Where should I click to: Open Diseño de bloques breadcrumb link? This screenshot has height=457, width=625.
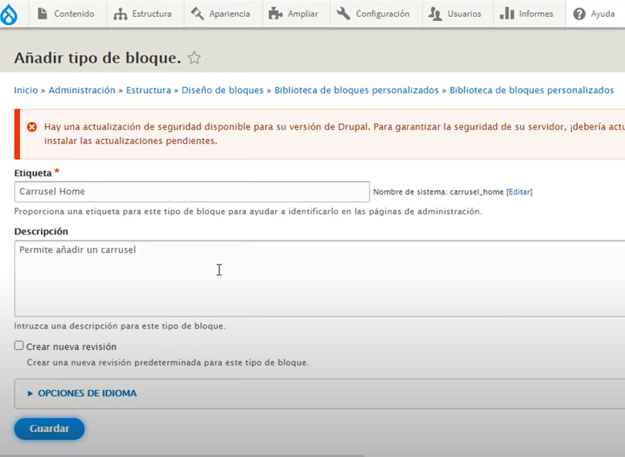click(x=222, y=90)
